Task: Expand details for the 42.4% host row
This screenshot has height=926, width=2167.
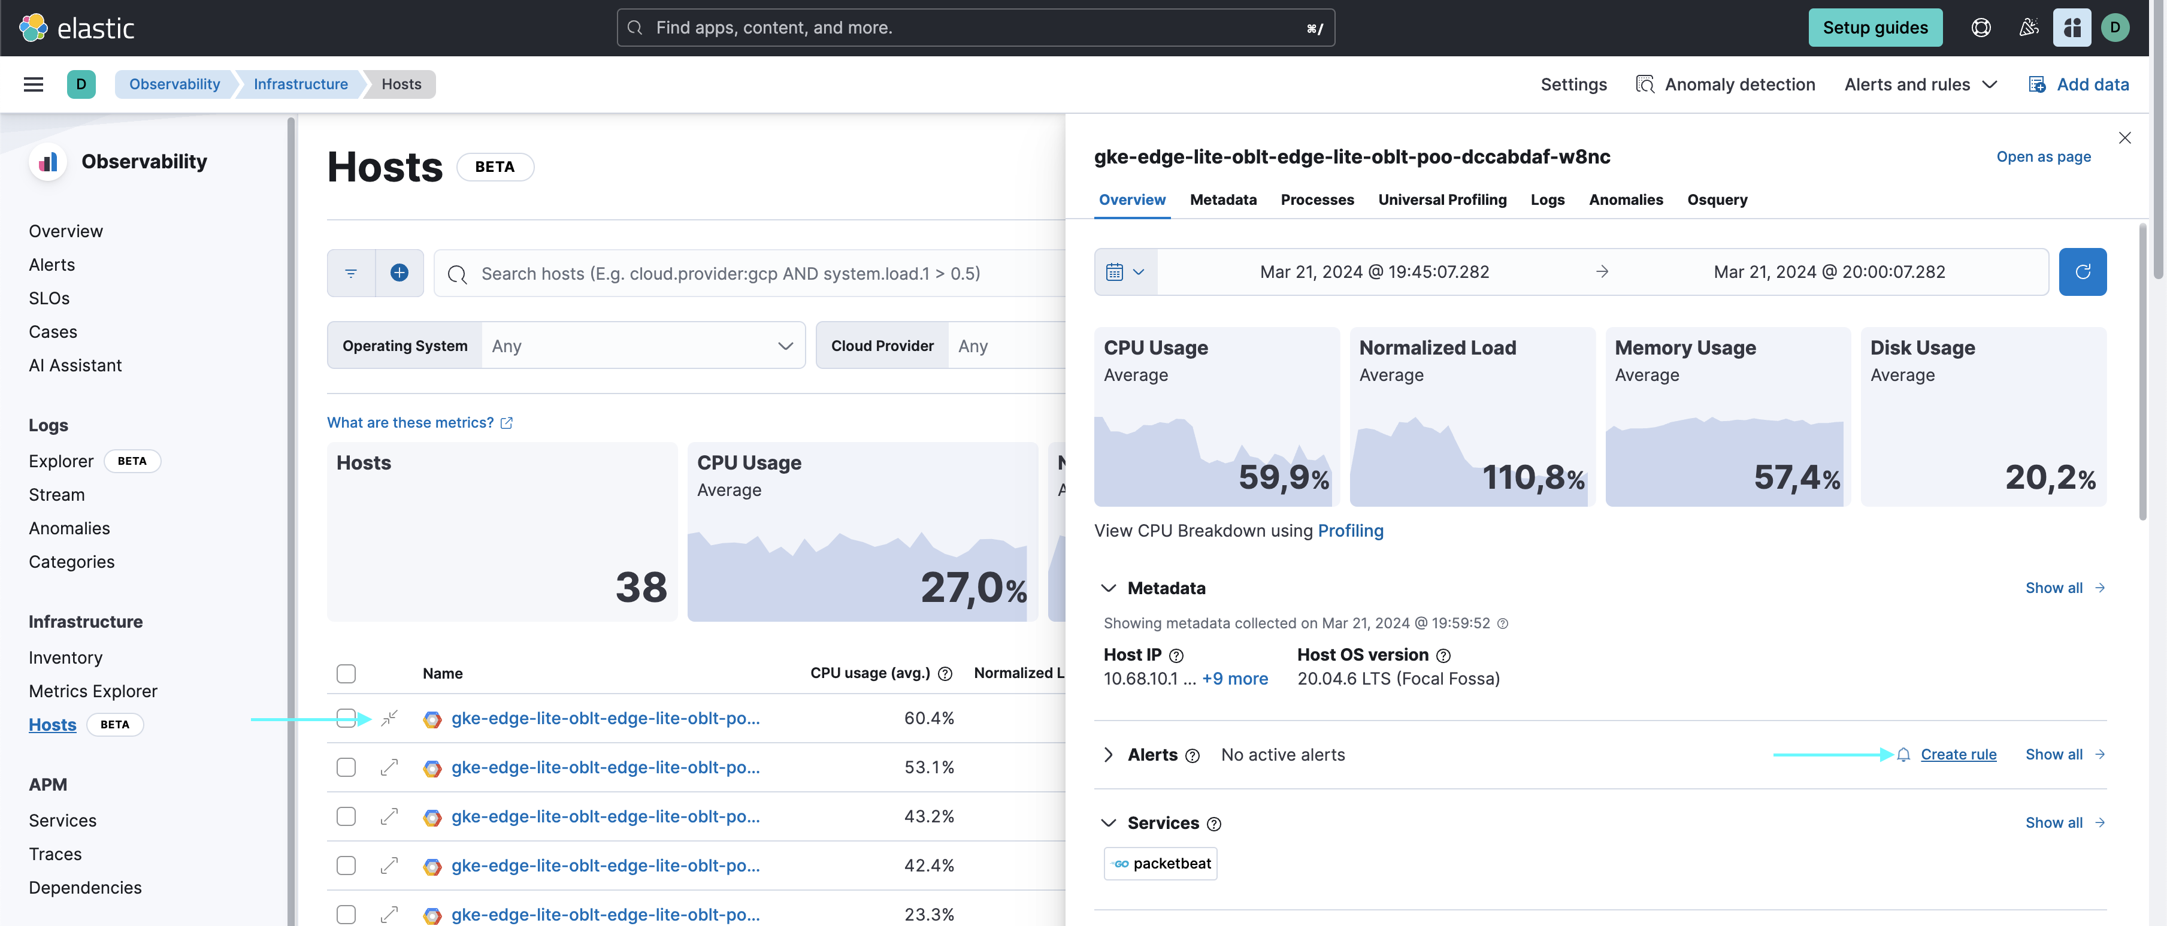Action: pos(389,866)
